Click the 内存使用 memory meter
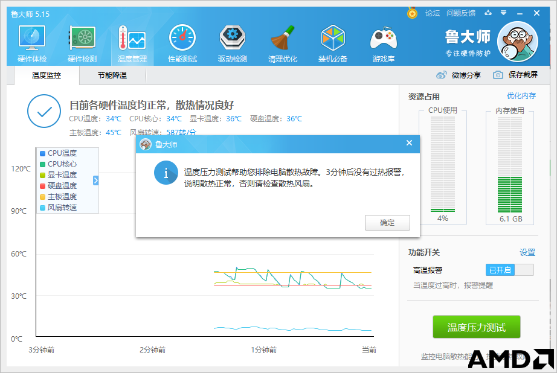The image size is (557, 373). [x=510, y=165]
